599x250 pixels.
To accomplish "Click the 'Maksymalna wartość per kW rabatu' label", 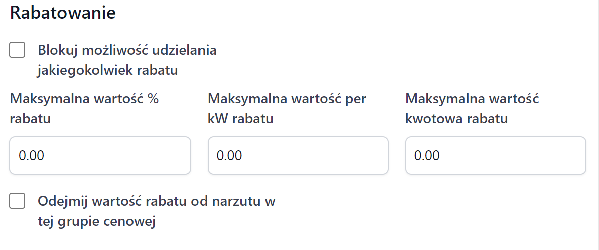I will pyautogui.click(x=287, y=99).
